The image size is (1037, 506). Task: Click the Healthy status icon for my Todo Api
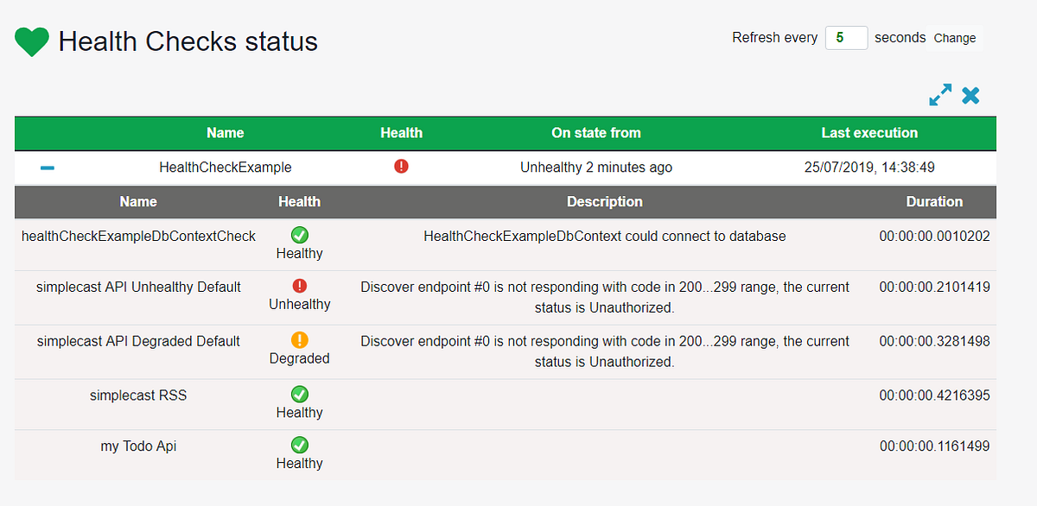tap(299, 445)
